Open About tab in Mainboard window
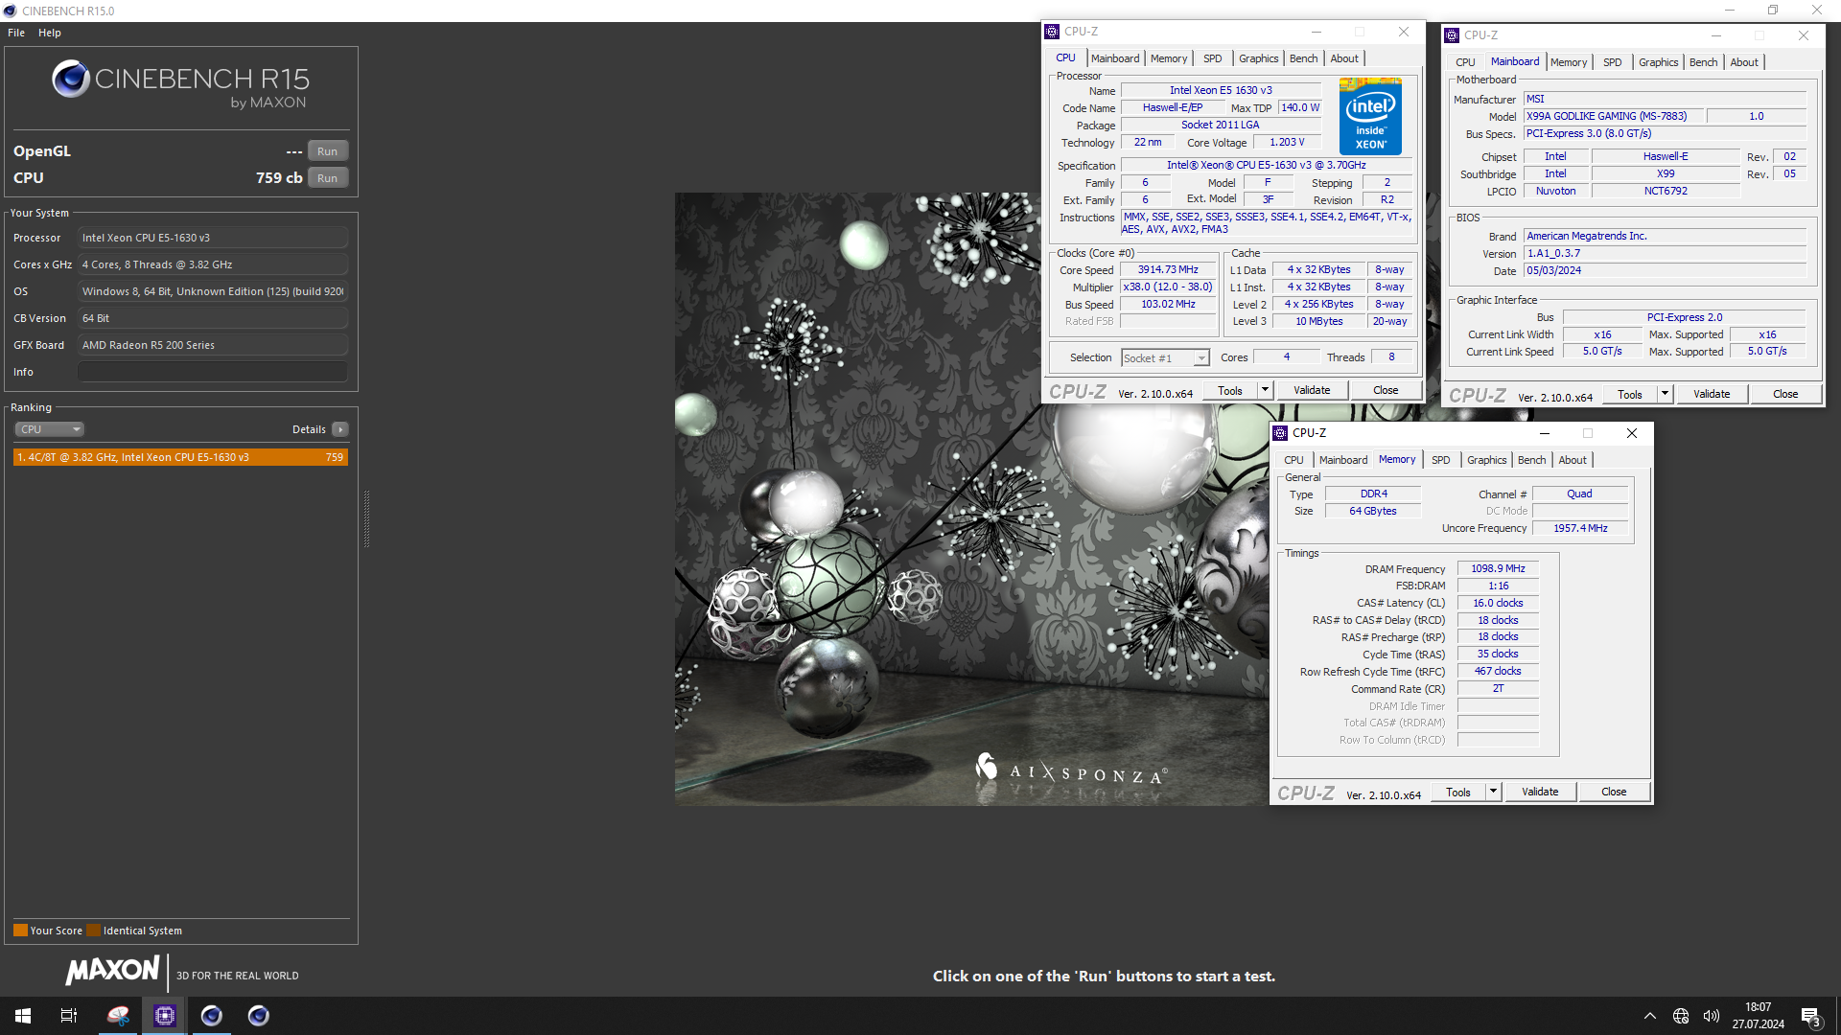Image resolution: width=1841 pixels, height=1035 pixels. (1744, 62)
